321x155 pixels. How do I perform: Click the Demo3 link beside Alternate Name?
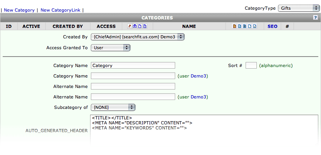198,97
